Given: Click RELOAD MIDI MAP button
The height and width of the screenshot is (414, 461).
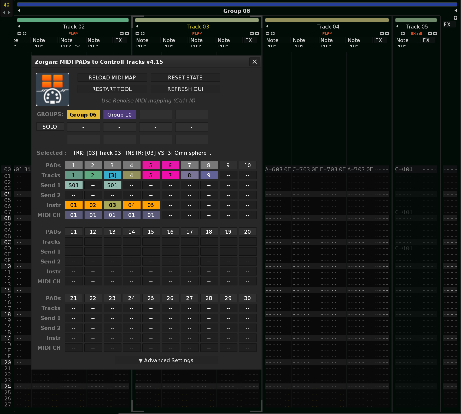Looking at the screenshot, I should click(x=112, y=78).
